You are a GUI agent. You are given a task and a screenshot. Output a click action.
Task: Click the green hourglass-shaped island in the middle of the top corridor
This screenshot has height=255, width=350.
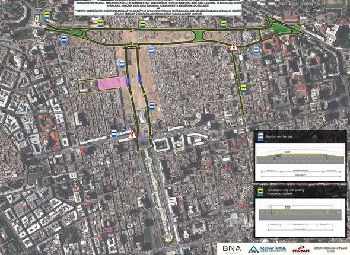point(199,35)
